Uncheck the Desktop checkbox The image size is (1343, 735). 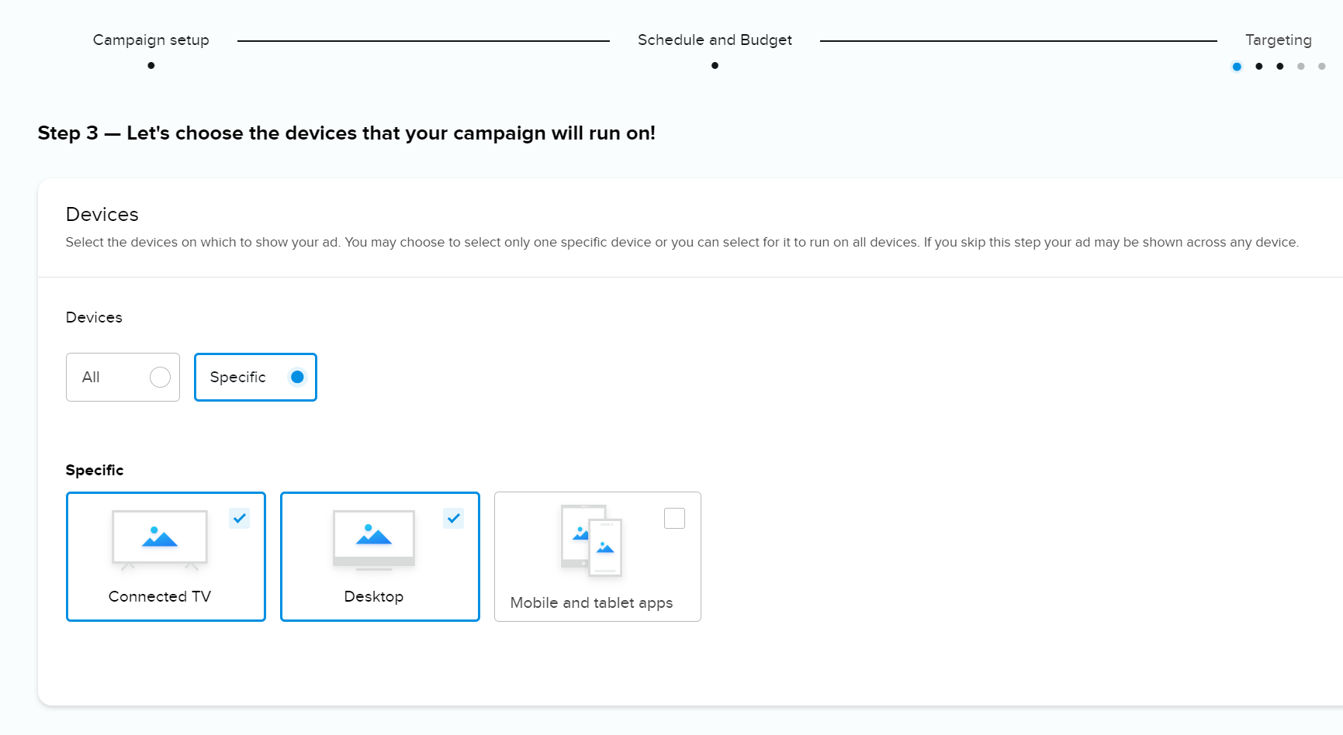point(453,518)
